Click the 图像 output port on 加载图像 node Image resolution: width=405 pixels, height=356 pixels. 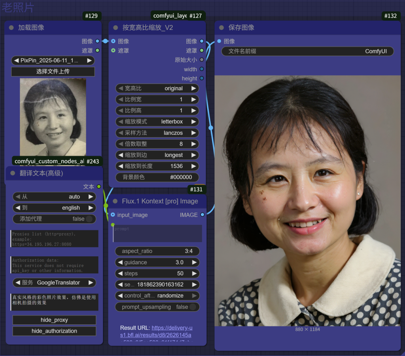click(x=97, y=41)
